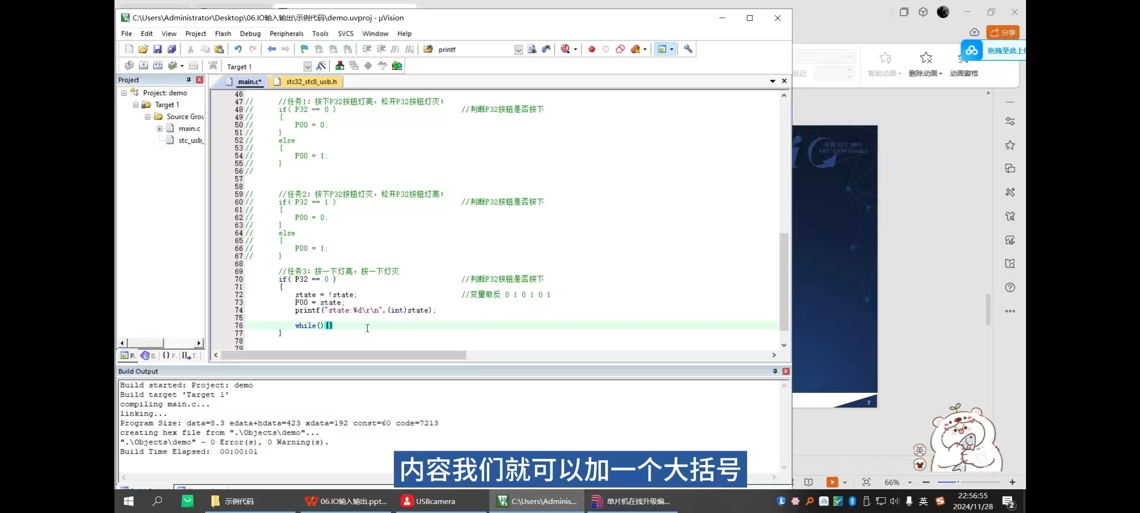Start the debug session
1140x513 pixels.
pos(565,49)
